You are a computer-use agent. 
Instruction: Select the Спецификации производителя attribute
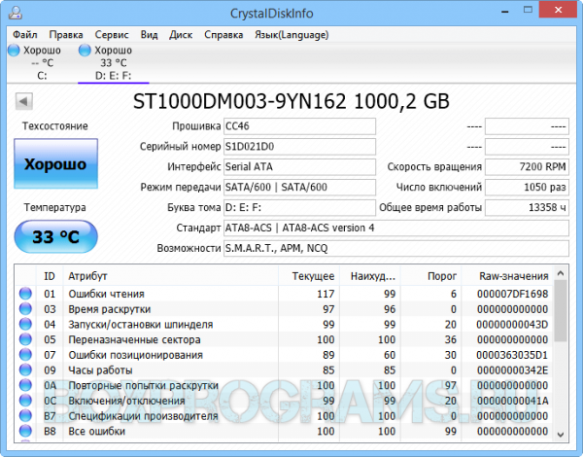143,416
